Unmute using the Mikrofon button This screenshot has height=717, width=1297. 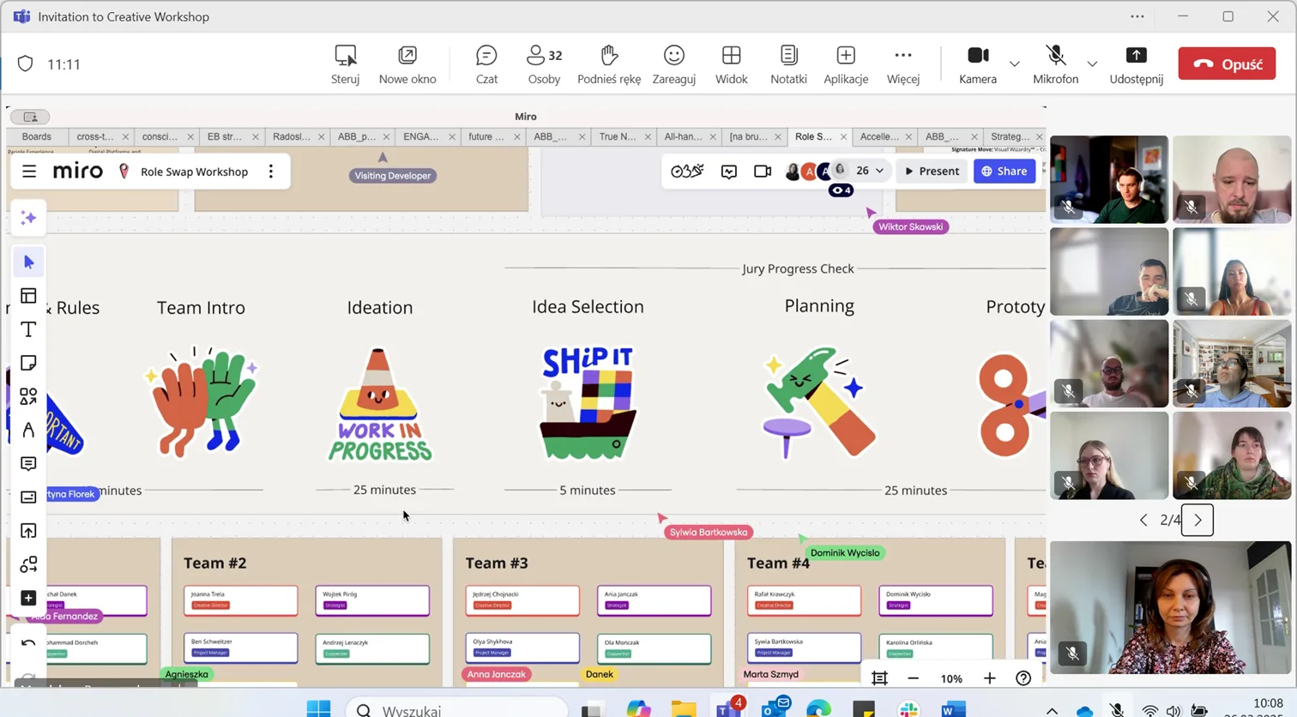click(1055, 64)
